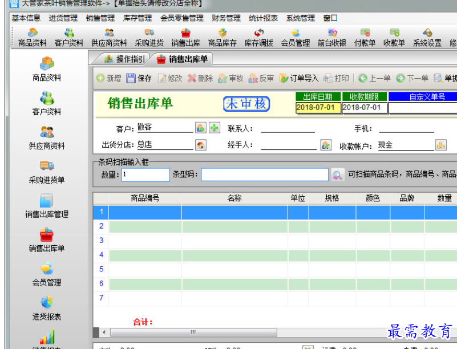Go to previous order with 上一单
This screenshot has width=457, height=349.
[x=374, y=78]
